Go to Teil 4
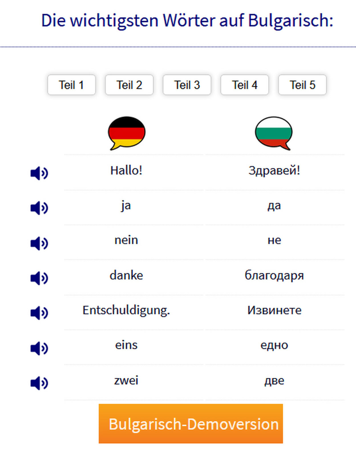Viewport: 356px width, 456px height. [244, 85]
